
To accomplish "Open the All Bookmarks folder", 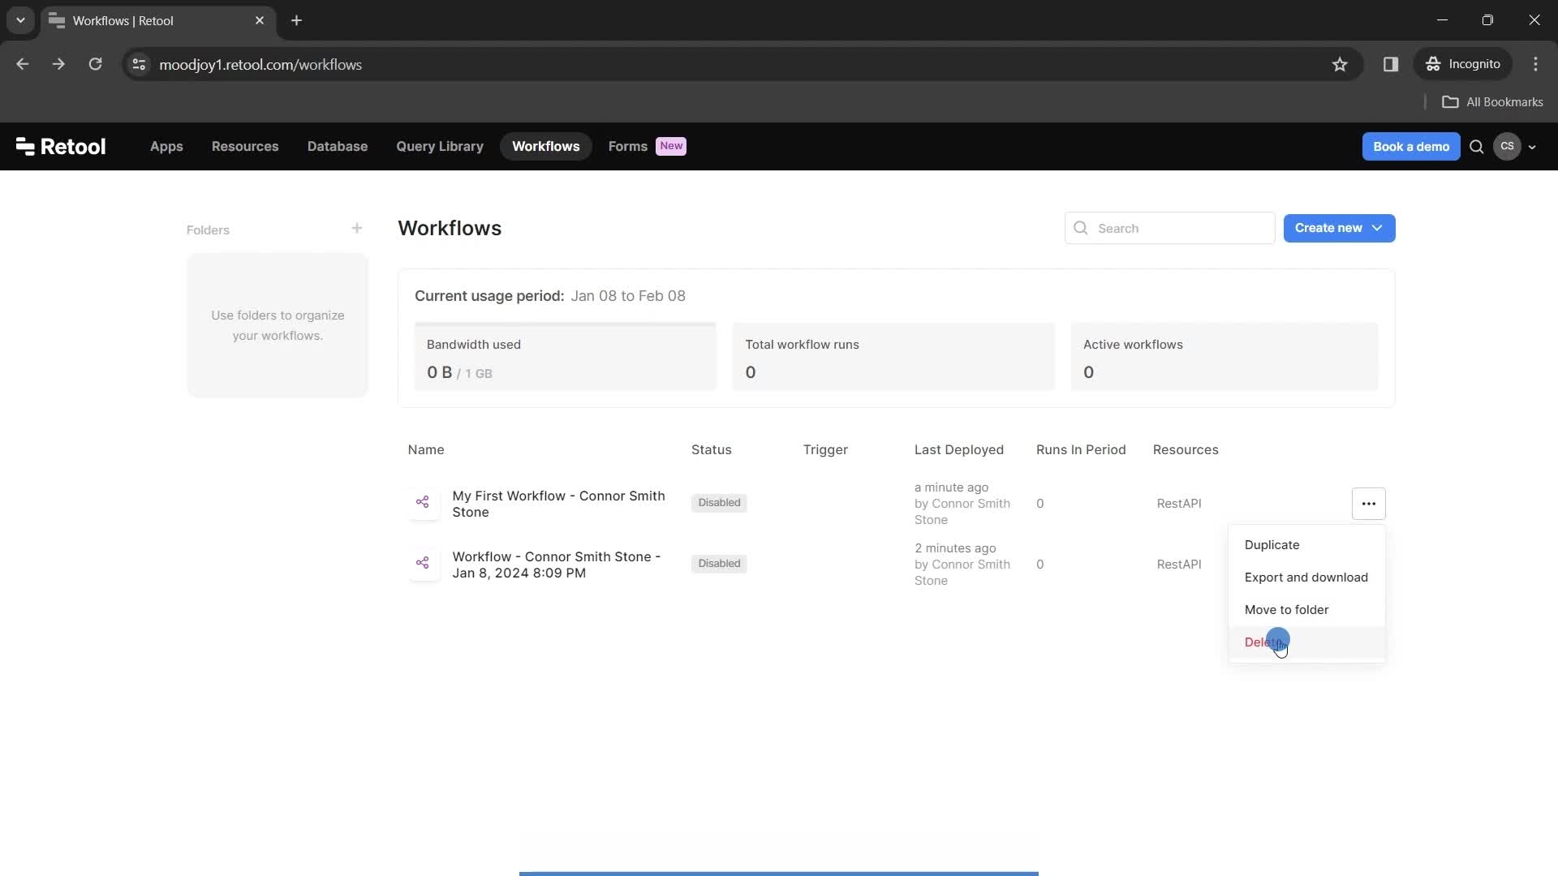I will (x=1492, y=102).
